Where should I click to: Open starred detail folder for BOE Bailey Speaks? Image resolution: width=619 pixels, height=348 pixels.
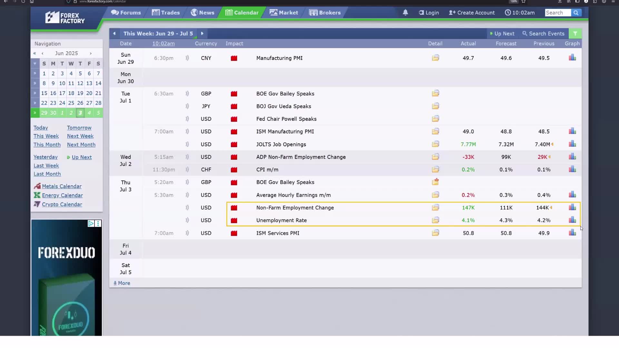[435, 182]
